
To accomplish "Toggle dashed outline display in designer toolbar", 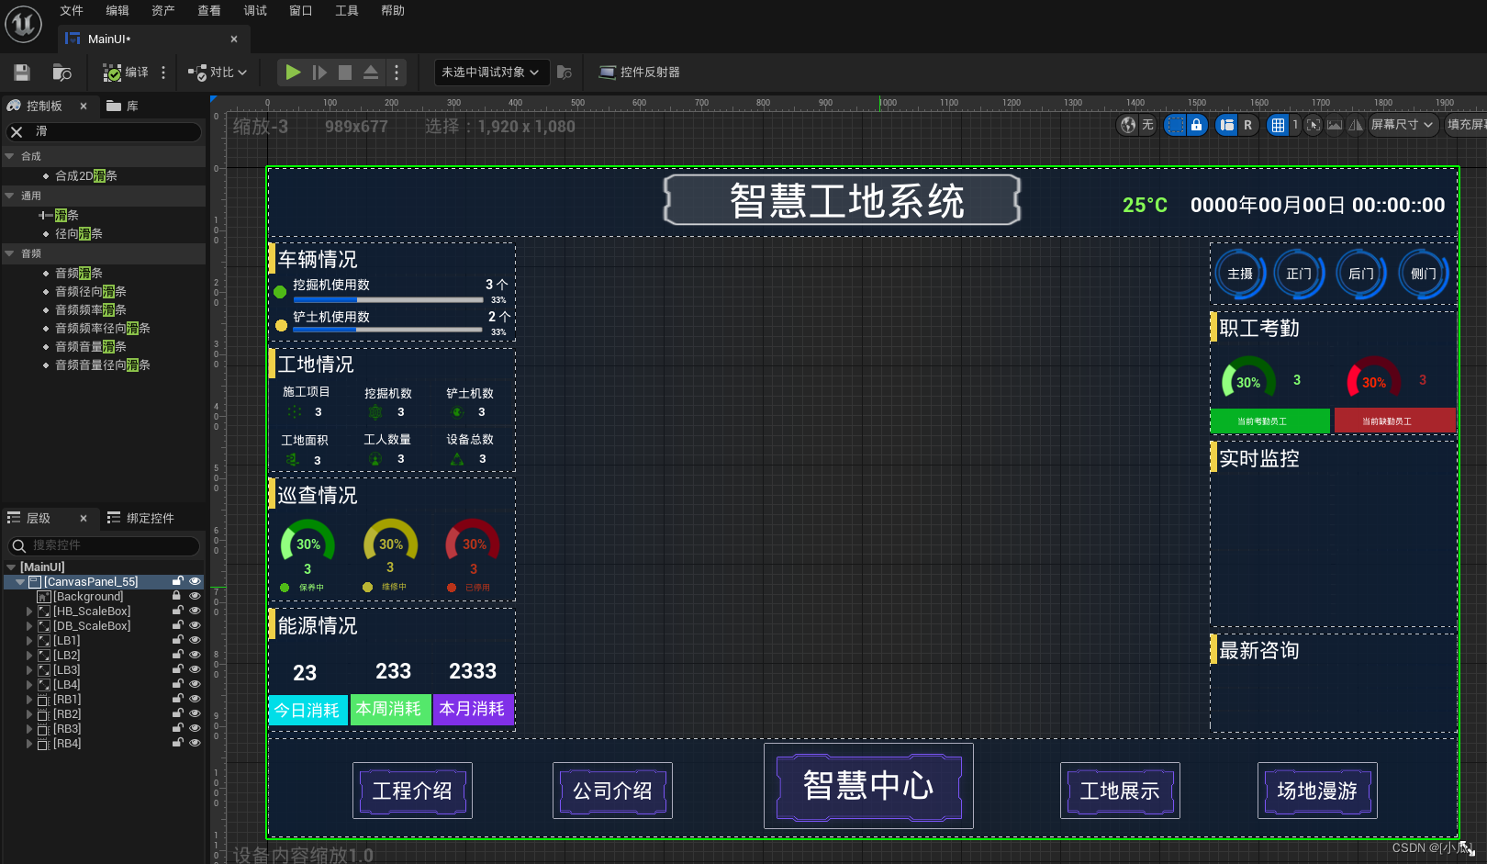I will tap(1176, 125).
